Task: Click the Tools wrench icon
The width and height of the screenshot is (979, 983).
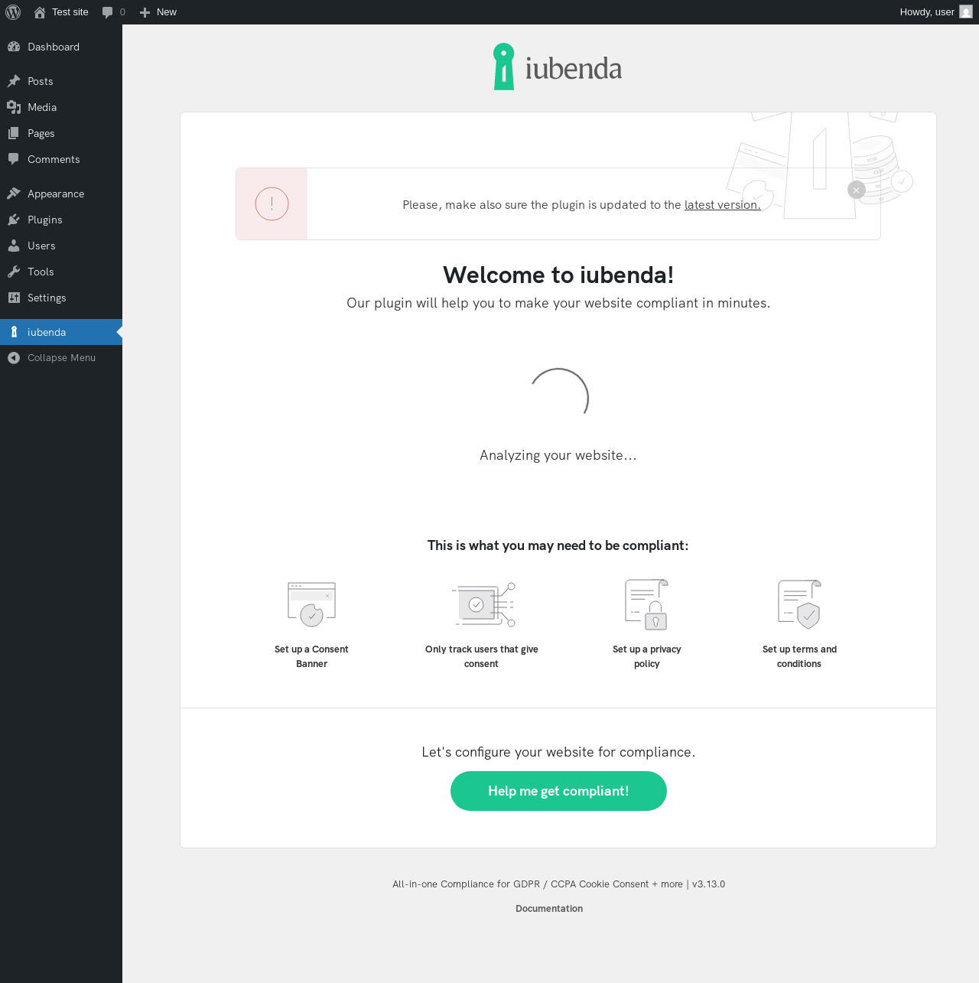Action: coord(14,272)
